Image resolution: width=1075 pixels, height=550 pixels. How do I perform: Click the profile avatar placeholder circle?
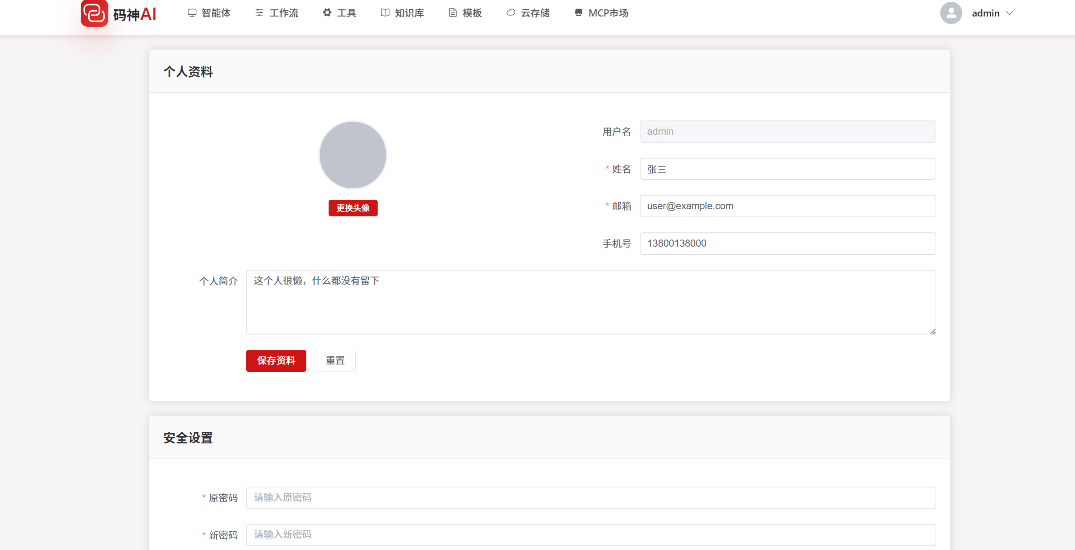[353, 155]
